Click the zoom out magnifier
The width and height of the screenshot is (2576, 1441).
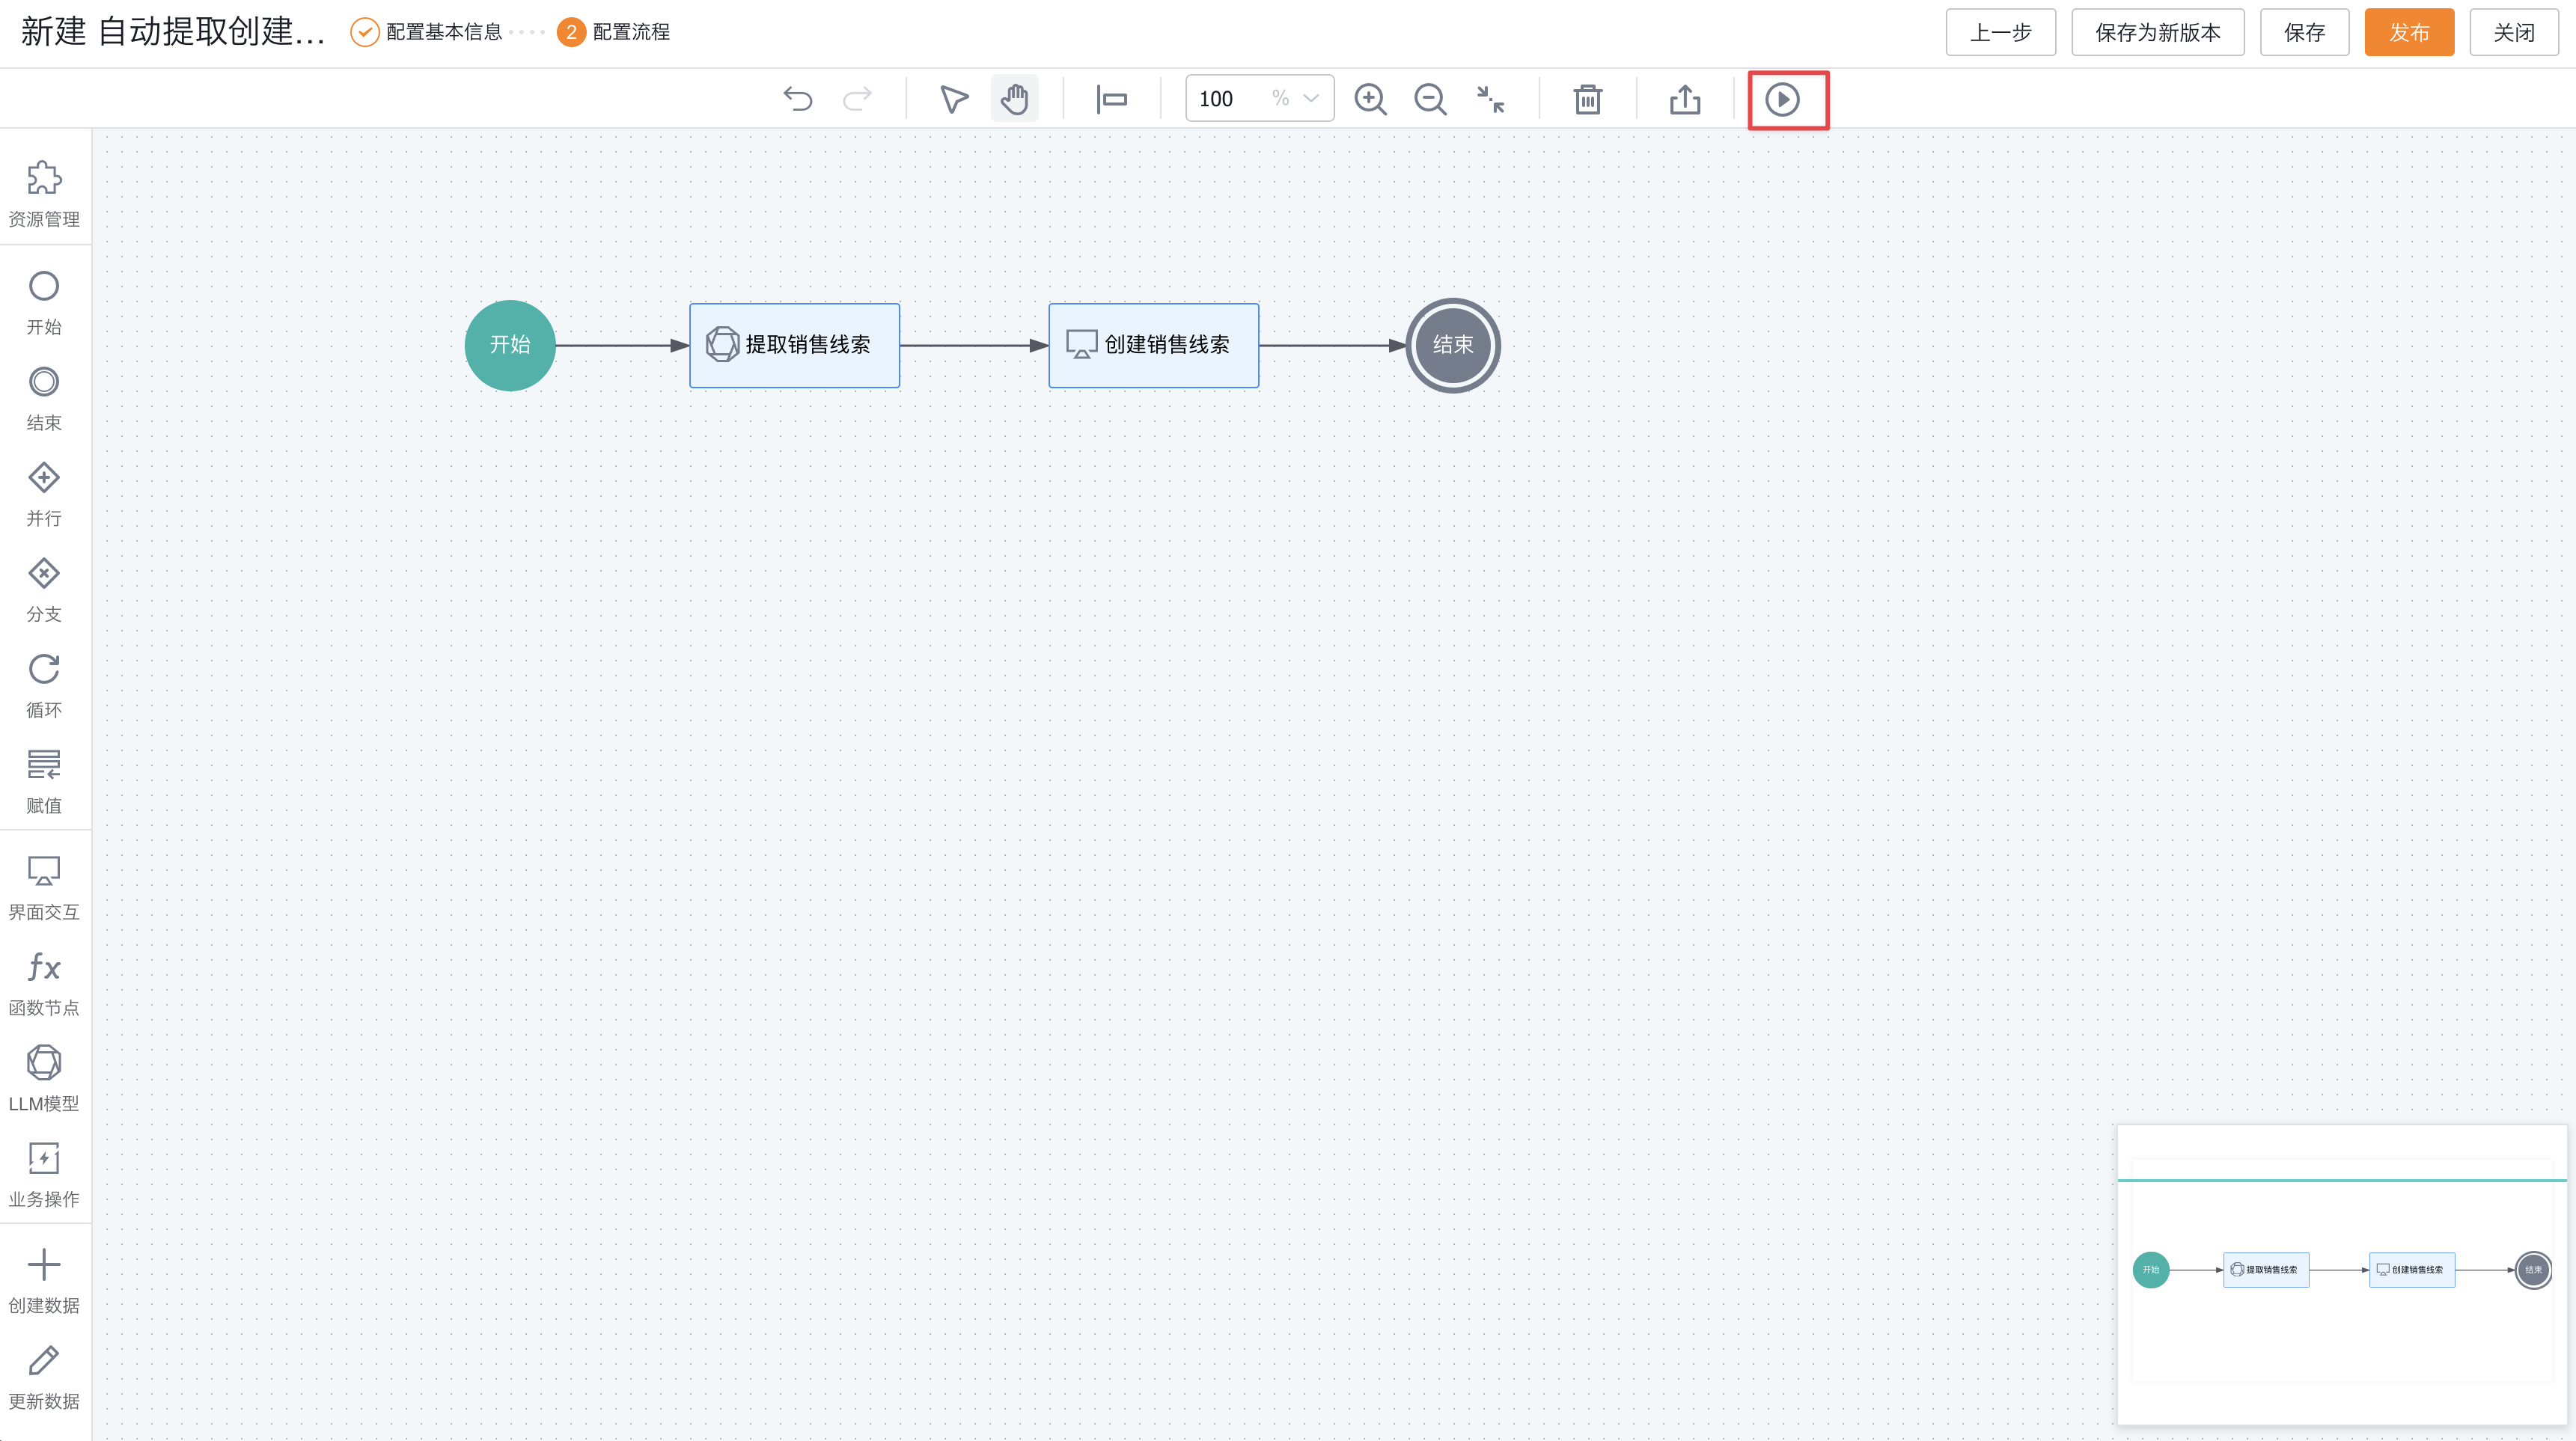(1430, 99)
